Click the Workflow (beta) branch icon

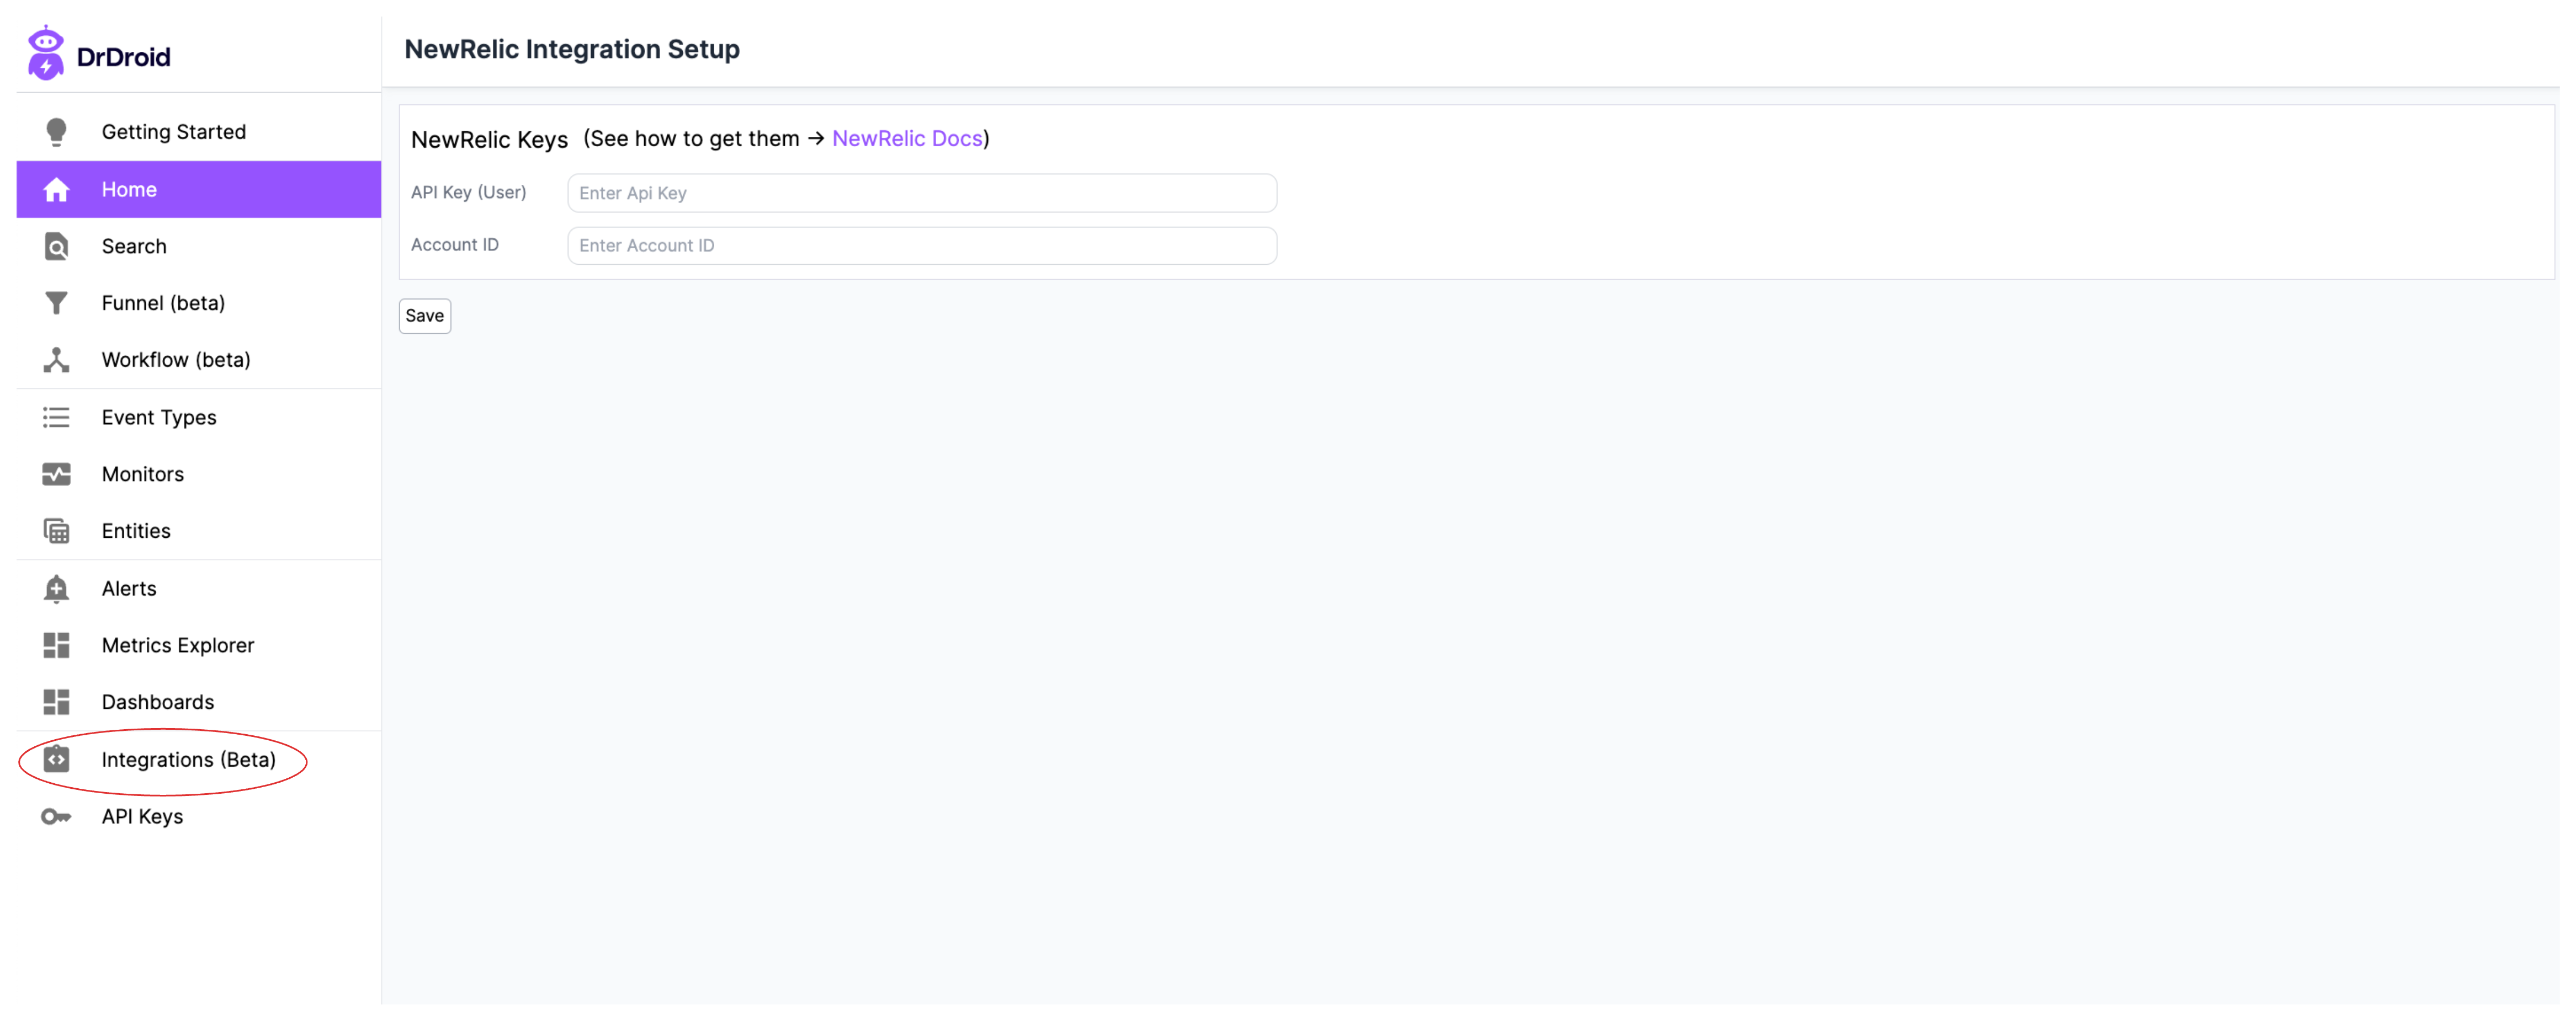point(56,361)
